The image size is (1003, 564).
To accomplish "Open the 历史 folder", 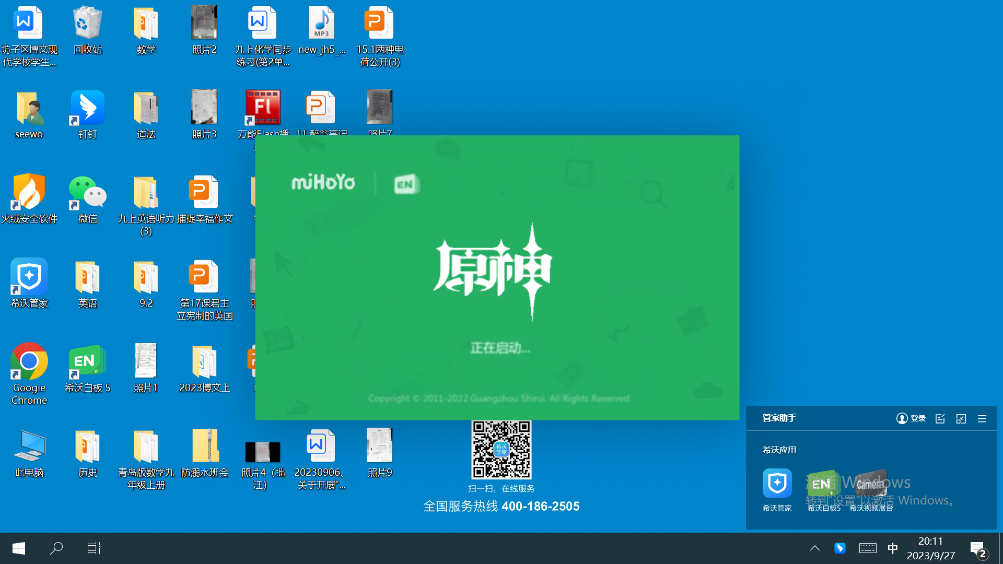I will (x=88, y=453).
